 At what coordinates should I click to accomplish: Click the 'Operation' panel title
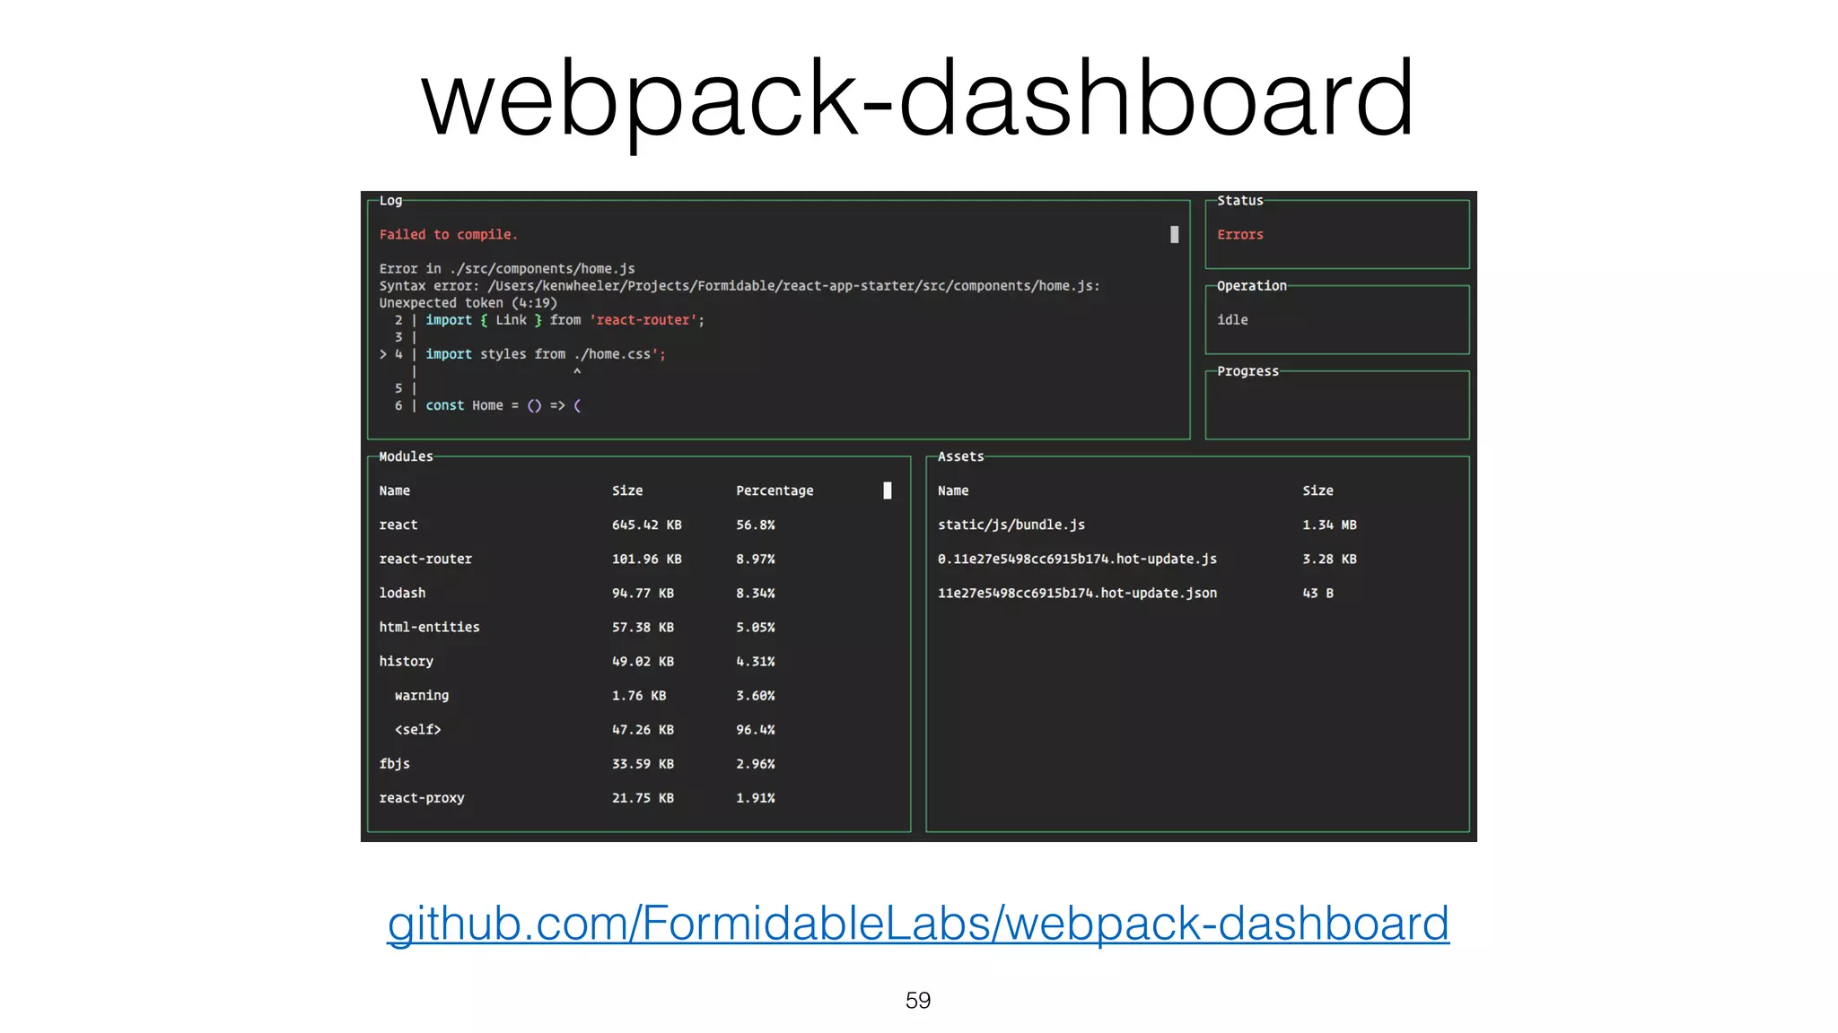[1252, 286]
